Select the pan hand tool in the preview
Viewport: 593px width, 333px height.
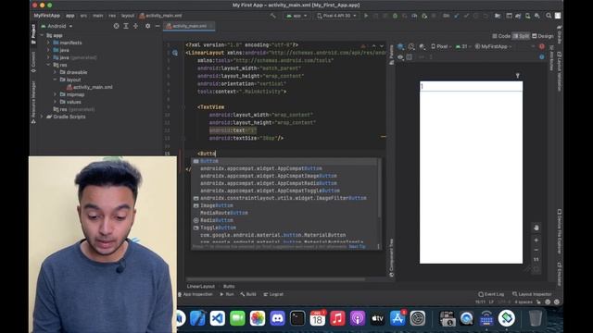536,228
